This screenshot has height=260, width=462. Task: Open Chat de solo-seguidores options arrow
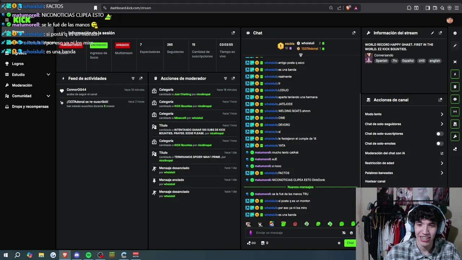click(442, 124)
